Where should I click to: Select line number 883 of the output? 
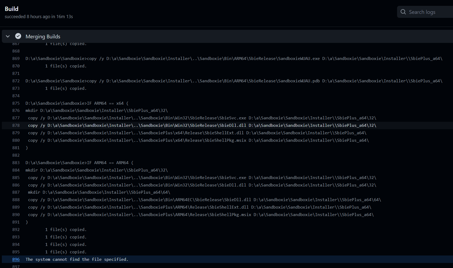pyautogui.click(x=16, y=163)
